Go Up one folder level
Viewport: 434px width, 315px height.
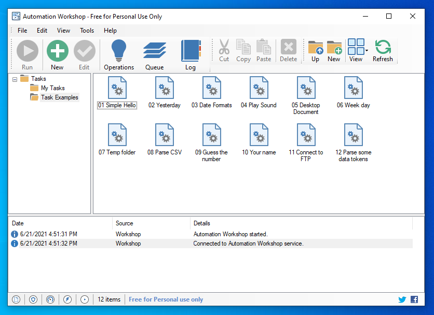tap(315, 51)
